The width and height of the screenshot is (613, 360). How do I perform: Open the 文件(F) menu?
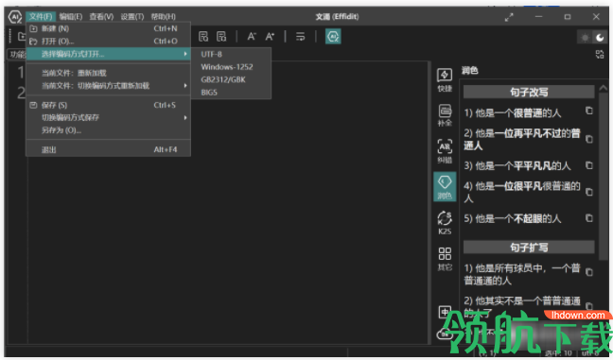click(41, 16)
